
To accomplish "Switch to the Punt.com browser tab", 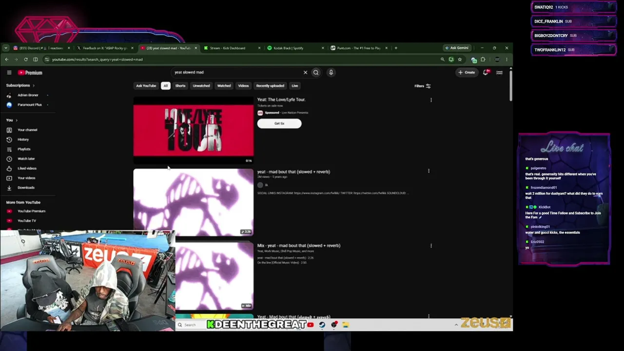I will point(358,48).
